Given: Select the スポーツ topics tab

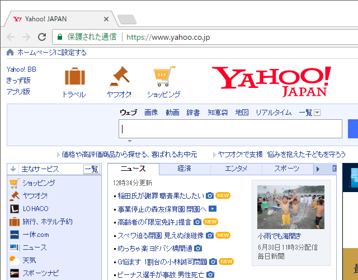Looking at the screenshot, I should [287, 169].
